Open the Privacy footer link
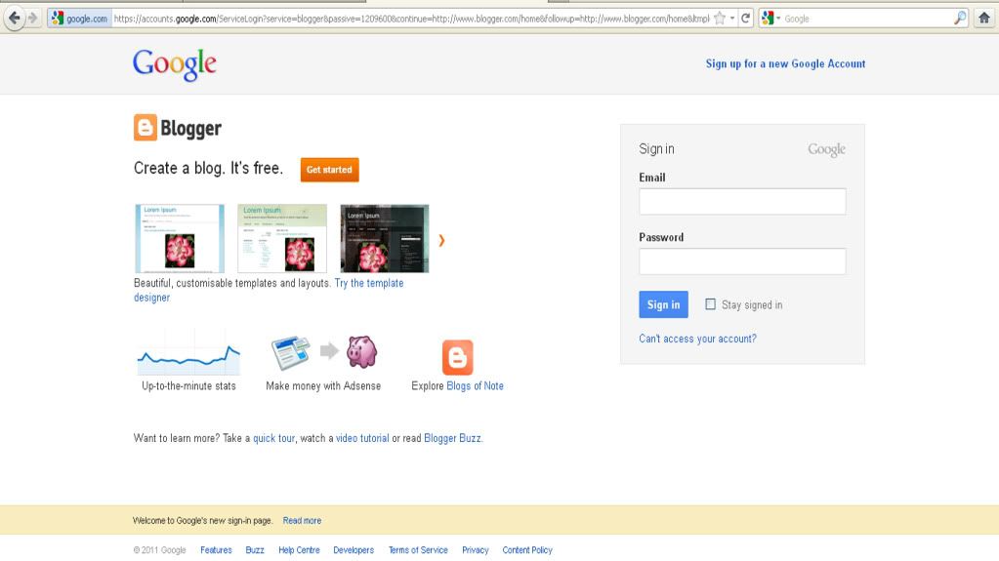The width and height of the screenshot is (999, 561). pyautogui.click(x=476, y=550)
